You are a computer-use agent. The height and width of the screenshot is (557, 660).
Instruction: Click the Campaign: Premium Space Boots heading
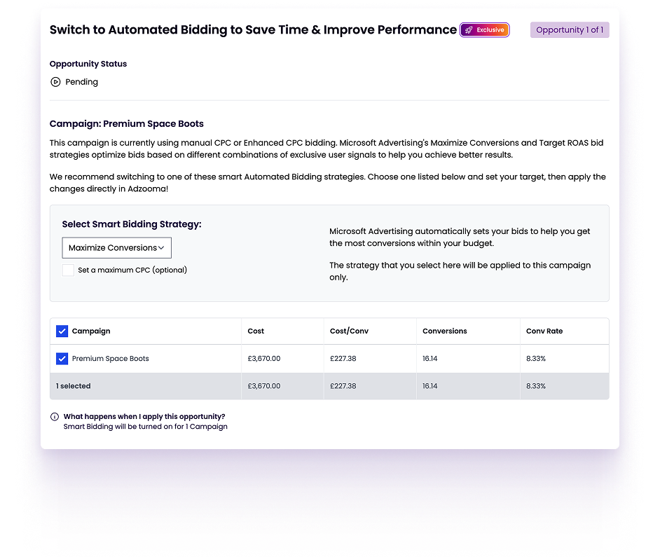[x=126, y=124]
